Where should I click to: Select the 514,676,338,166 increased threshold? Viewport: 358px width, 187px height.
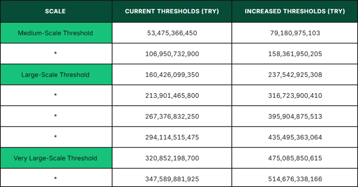point(295,179)
